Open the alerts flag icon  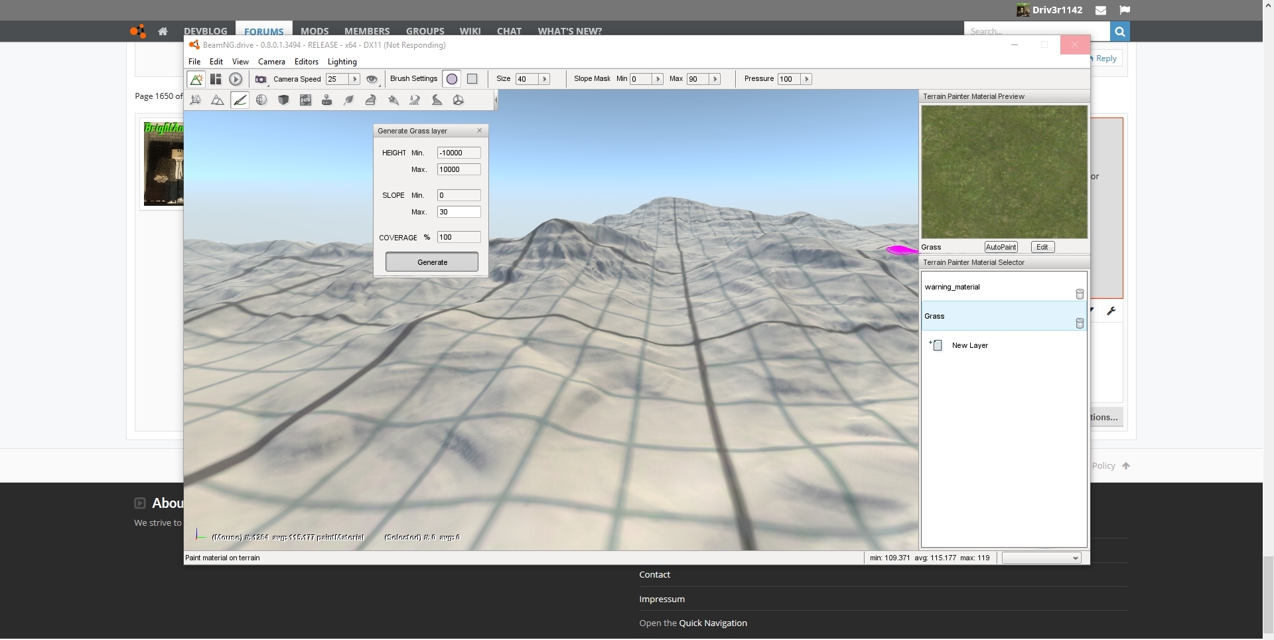click(1125, 10)
